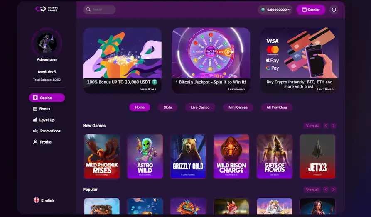
Task: Select the Mini Games tab
Action: pyautogui.click(x=238, y=107)
